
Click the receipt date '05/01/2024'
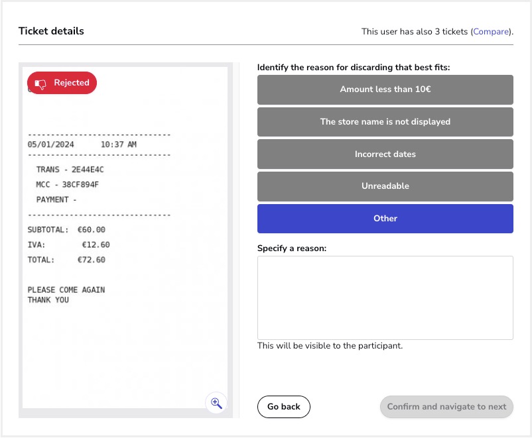pos(50,144)
